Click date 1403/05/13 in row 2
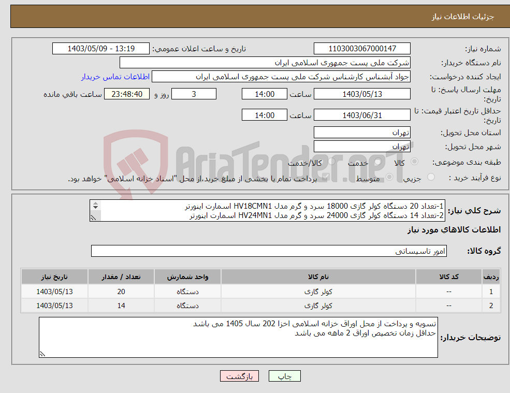Viewport: 510px width, 393px height. (x=55, y=306)
